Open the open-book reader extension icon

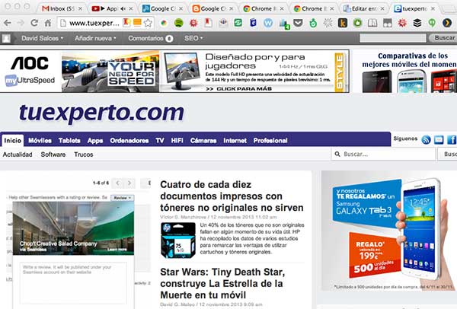point(372,23)
